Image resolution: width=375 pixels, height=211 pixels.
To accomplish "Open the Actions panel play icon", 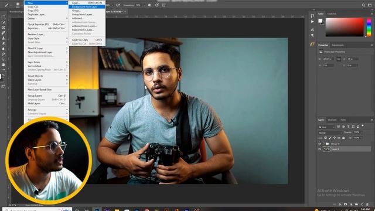I will click(x=312, y=22).
